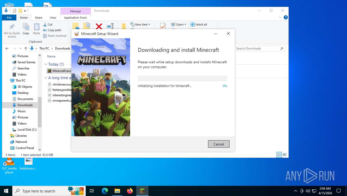Open the New item dropdown
The height and width of the screenshot is (196, 347).
140,24
